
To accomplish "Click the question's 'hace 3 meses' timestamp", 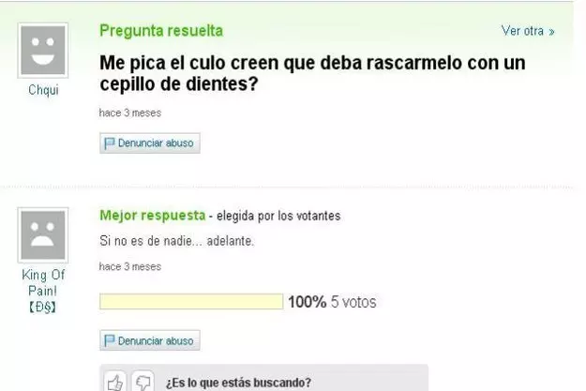I will tap(130, 113).
